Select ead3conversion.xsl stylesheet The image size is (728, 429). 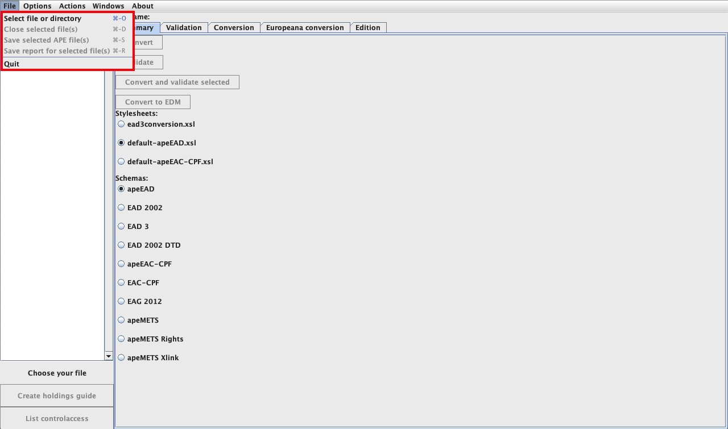coord(156,124)
